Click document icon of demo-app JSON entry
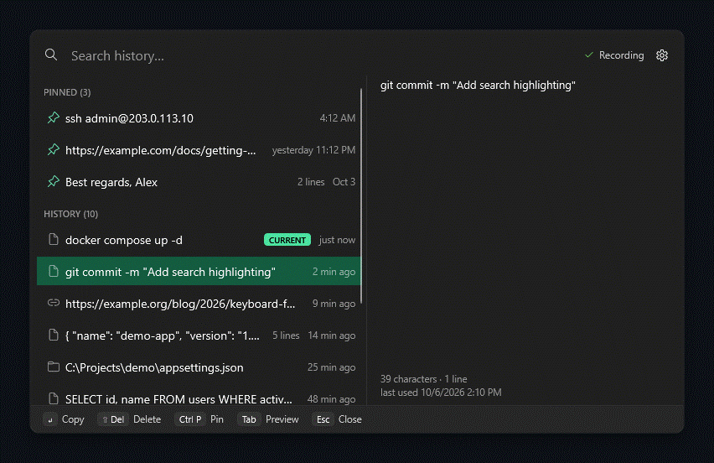 coord(54,335)
